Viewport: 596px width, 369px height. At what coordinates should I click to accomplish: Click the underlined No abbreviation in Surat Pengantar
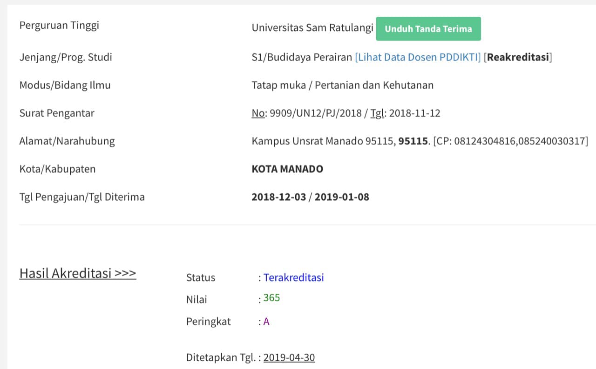pos(257,113)
